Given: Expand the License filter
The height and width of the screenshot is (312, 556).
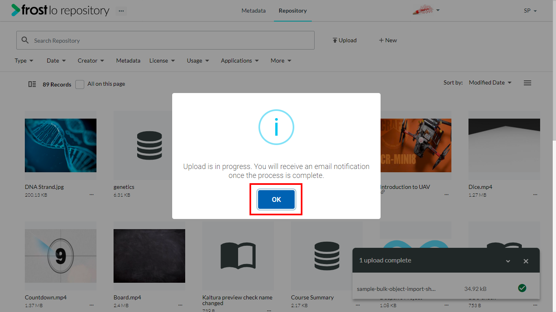Looking at the screenshot, I should pyautogui.click(x=162, y=61).
